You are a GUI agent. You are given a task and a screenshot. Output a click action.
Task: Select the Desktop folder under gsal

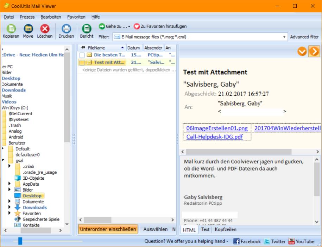[32, 196]
